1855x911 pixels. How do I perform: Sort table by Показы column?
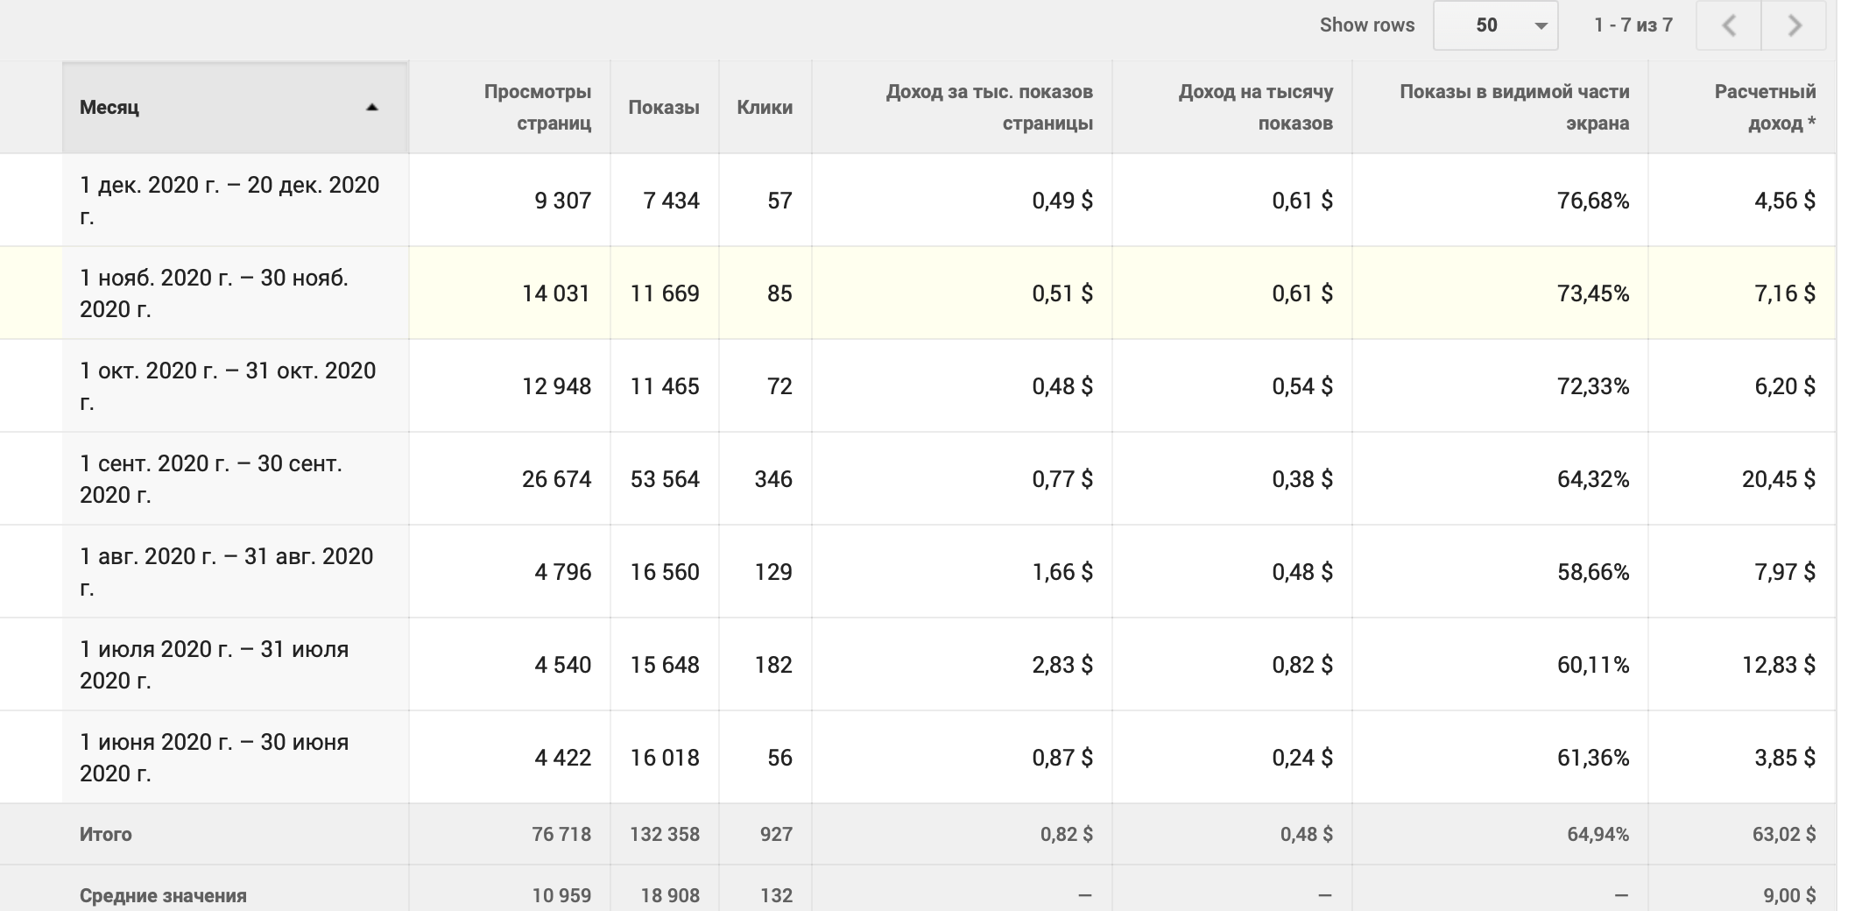click(663, 108)
